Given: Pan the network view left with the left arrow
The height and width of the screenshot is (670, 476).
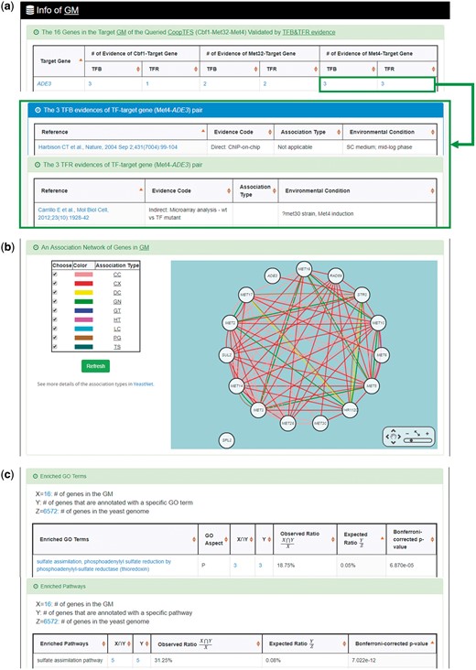Looking at the screenshot, I should (x=387, y=437).
